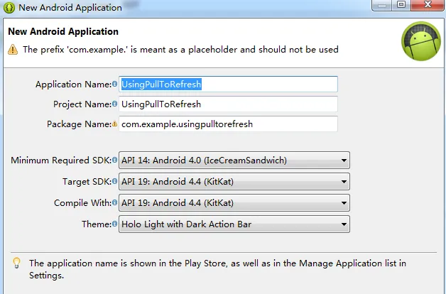Click the 'com.example.' placeholder warning text
Image resolution: width=446 pixels, height=294 pixels.
click(180, 50)
